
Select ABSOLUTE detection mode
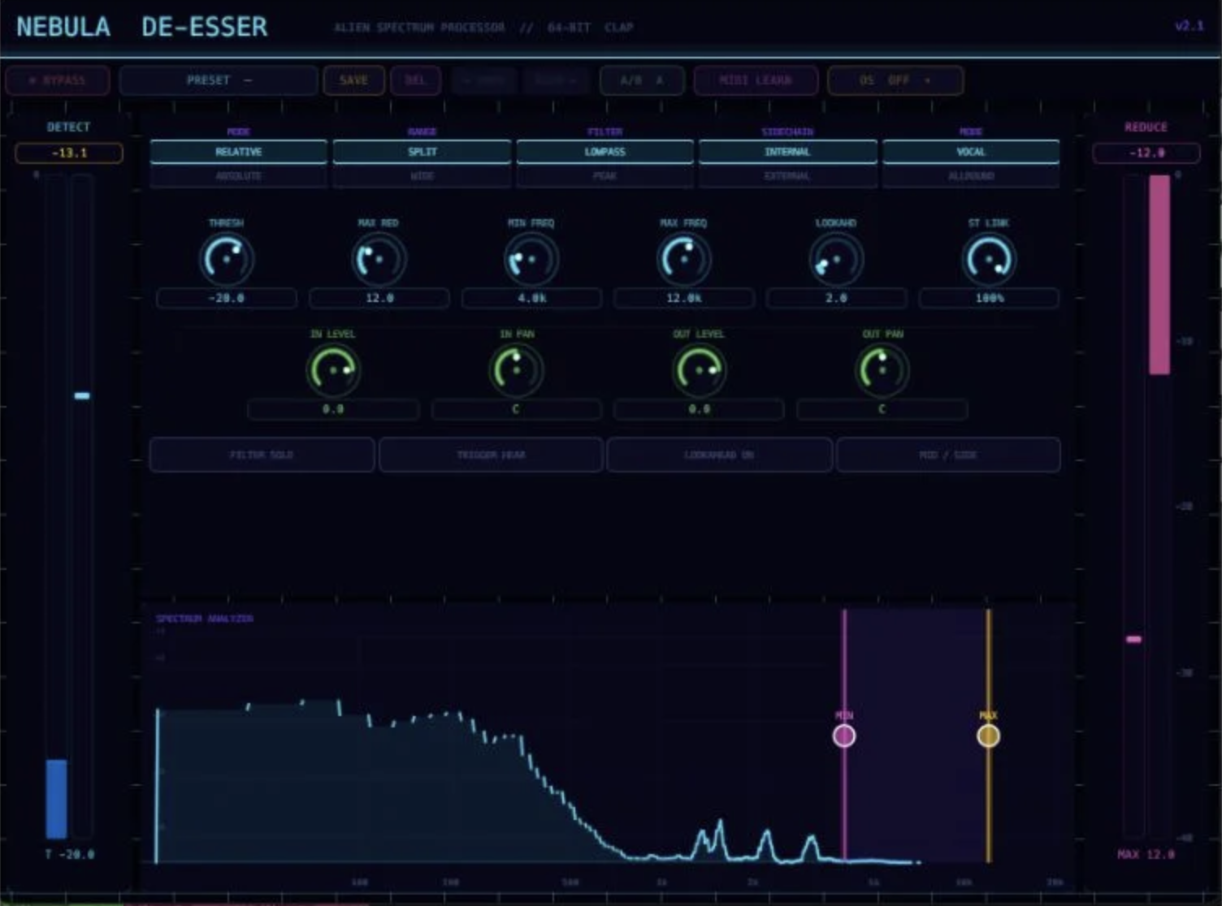point(239,176)
